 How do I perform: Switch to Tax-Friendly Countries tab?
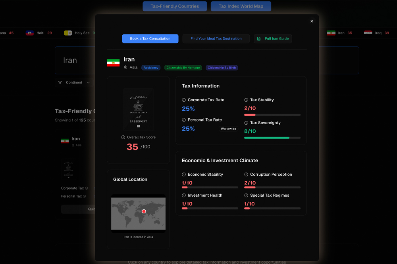(175, 6)
